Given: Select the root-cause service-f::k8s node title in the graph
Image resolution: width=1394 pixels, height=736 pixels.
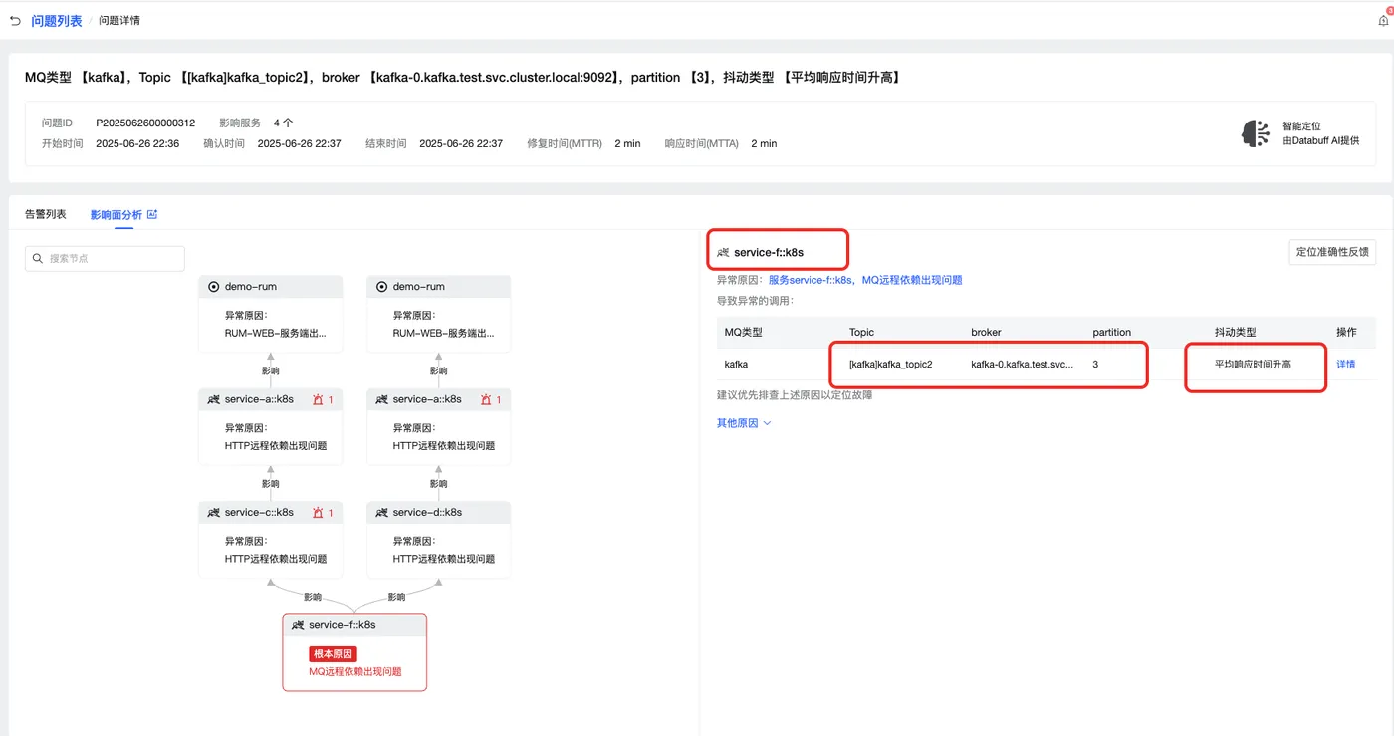Looking at the screenshot, I should [343, 625].
